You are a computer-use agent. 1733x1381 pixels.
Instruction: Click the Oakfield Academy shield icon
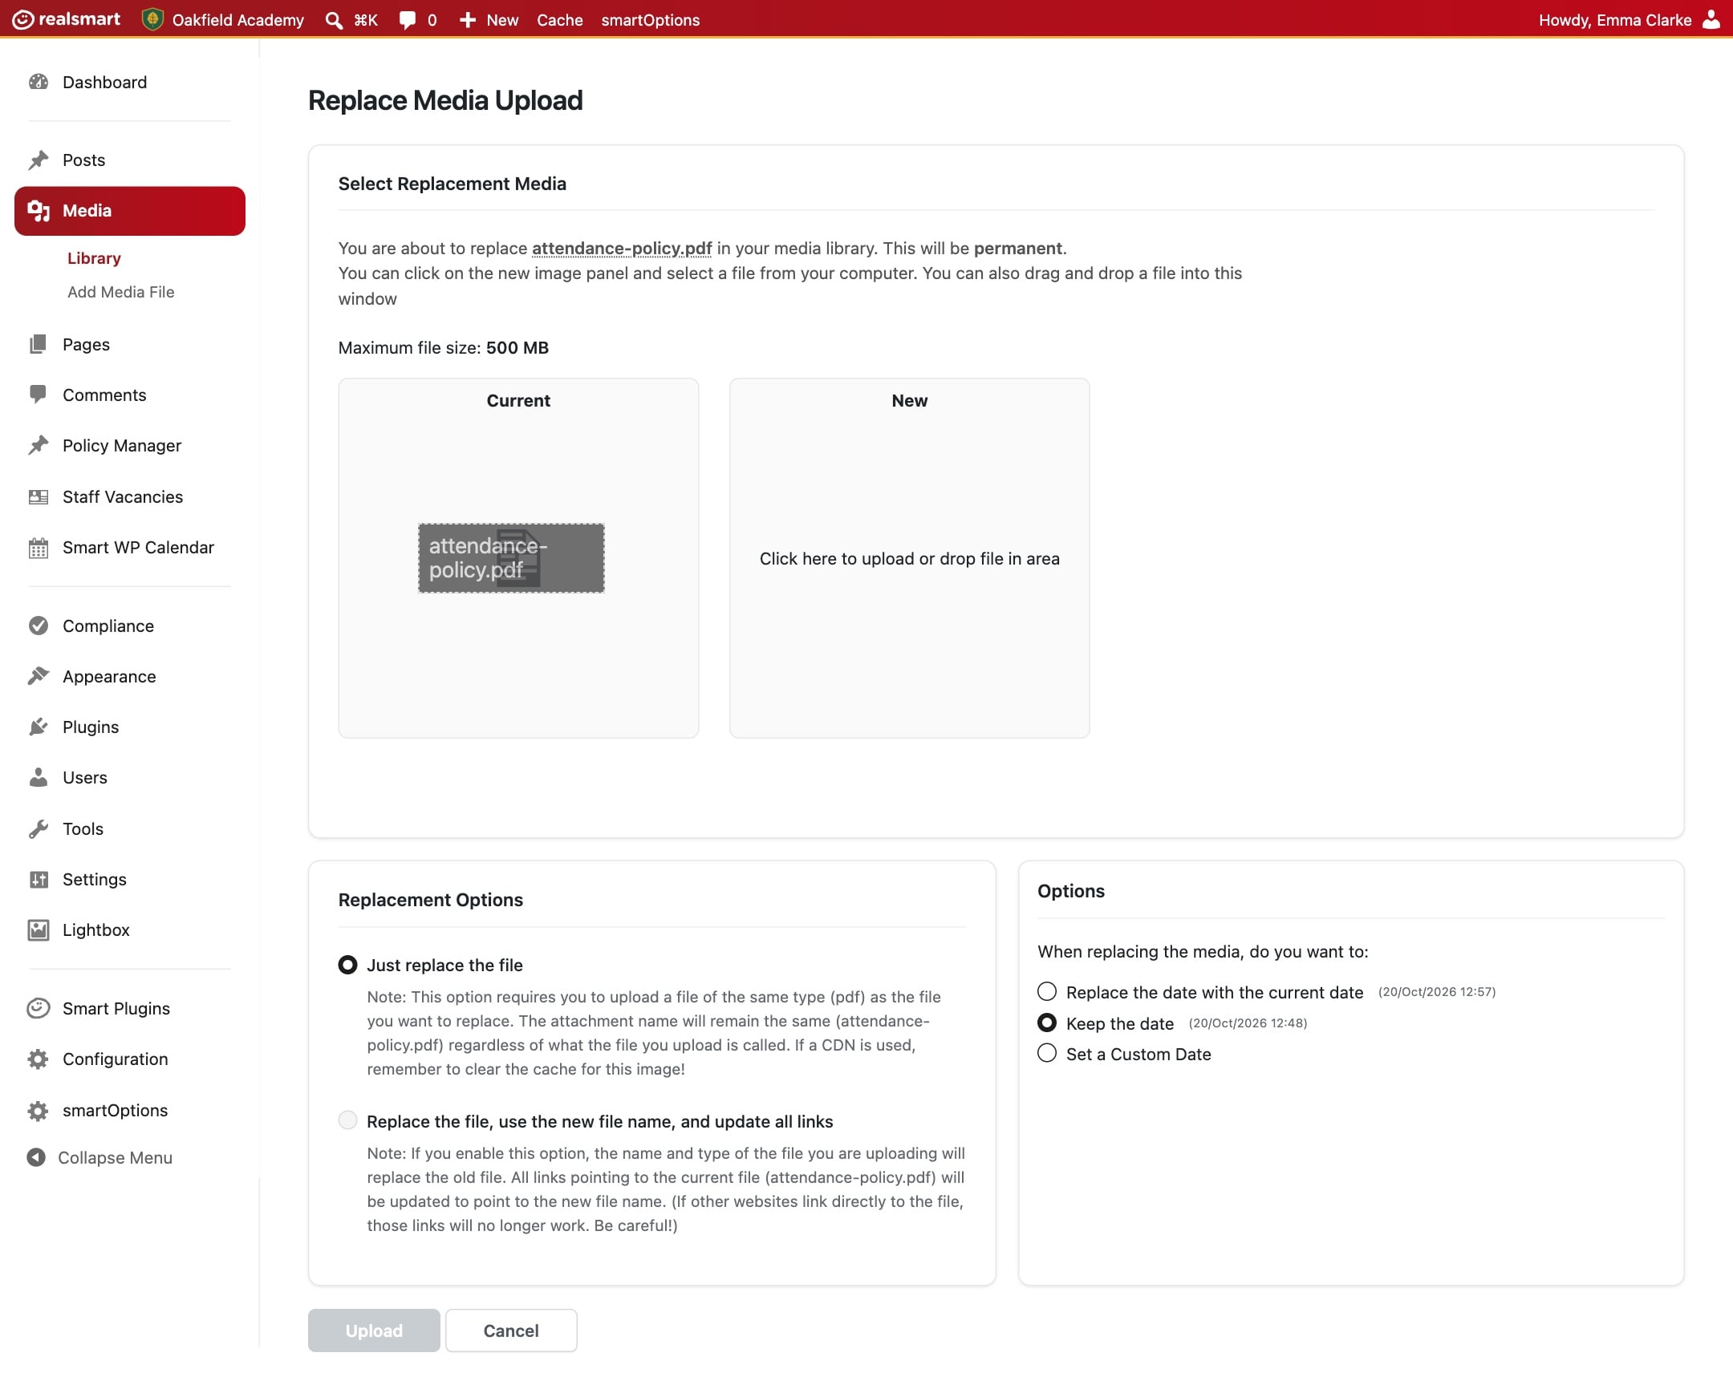(152, 19)
